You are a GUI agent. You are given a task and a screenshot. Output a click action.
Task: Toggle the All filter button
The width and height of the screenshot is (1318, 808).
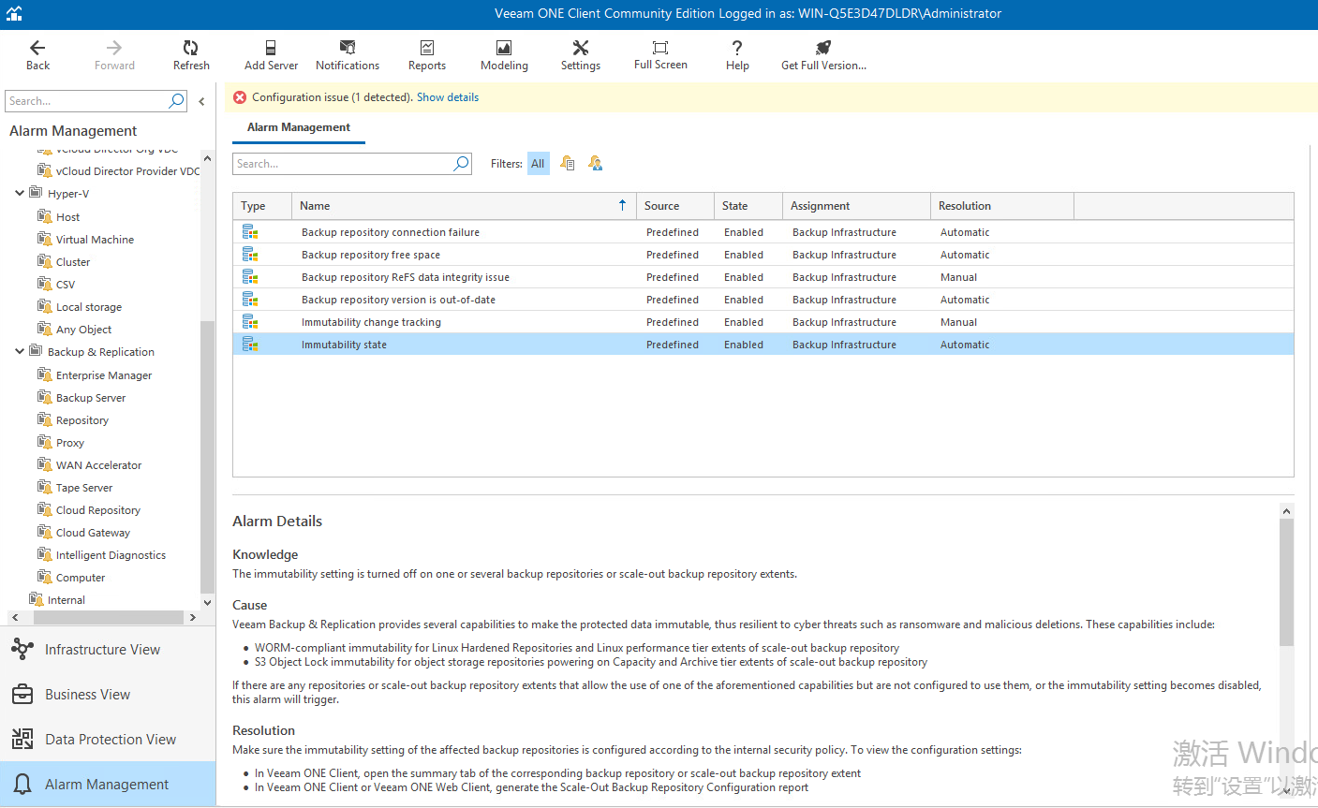pos(538,164)
